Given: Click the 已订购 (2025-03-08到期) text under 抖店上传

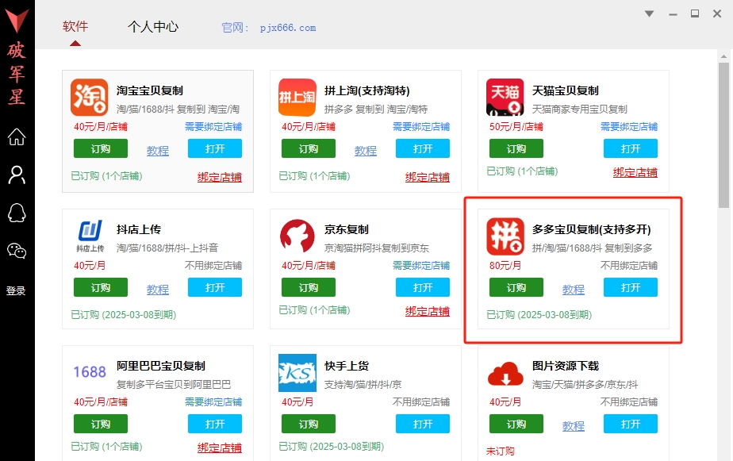Looking at the screenshot, I should (x=124, y=315).
